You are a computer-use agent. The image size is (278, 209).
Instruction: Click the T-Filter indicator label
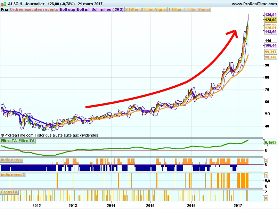point(175,9)
